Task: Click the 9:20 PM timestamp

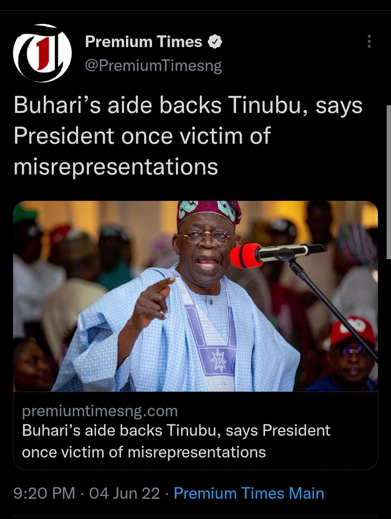Action: point(44,493)
